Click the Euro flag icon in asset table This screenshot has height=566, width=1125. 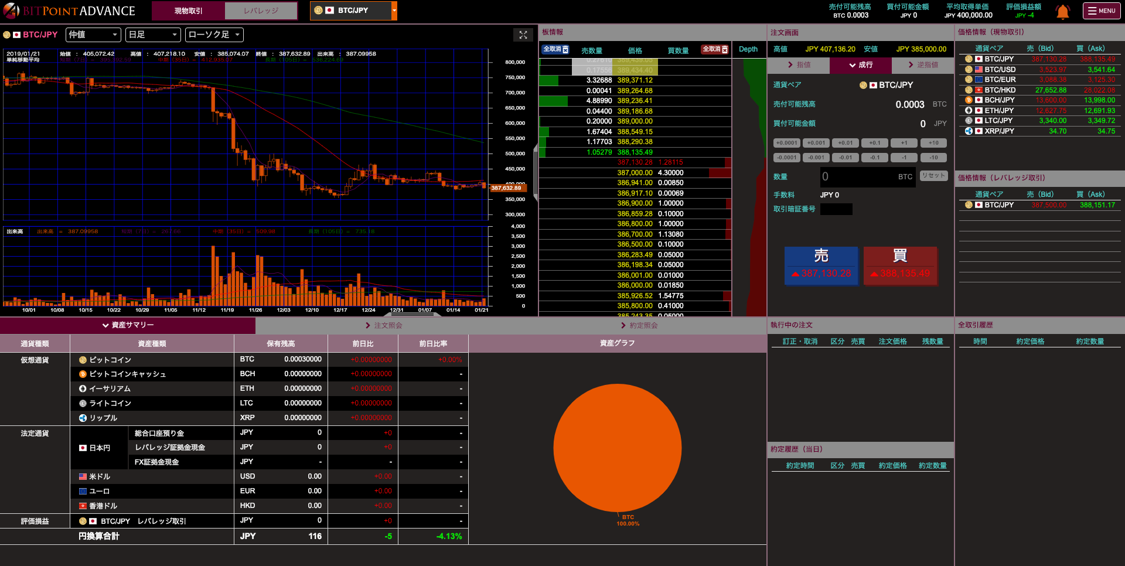(x=83, y=492)
